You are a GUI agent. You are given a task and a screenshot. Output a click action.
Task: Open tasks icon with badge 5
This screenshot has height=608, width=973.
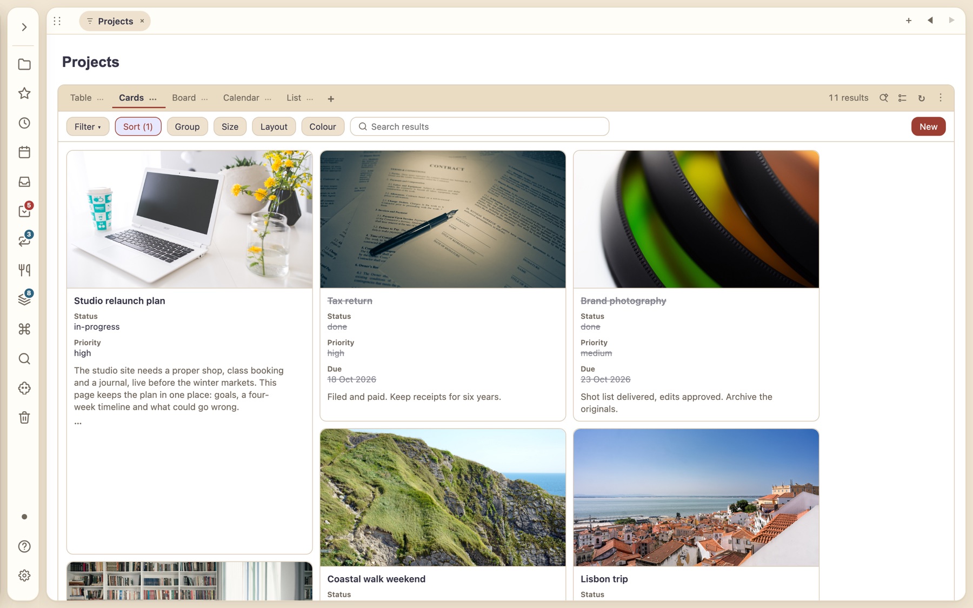(24, 211)
